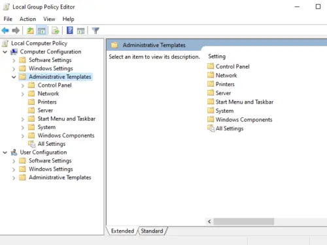Select System label in the left tree

pyautogui.click(x=46, y=127)
